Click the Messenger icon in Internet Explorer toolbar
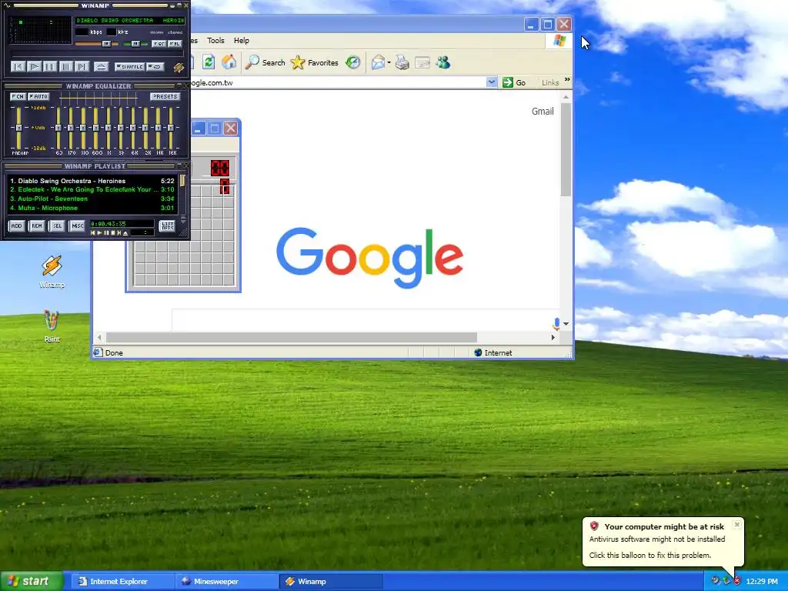Screen dimensions: 788x591 click(443, 62)
